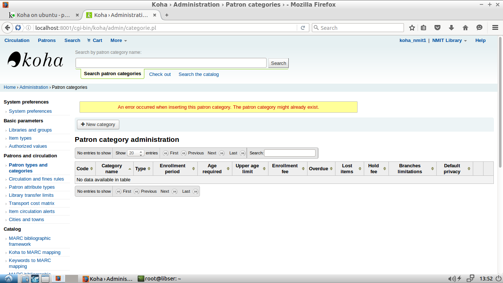
Task: Click the New category button
Action: (98, 125)
